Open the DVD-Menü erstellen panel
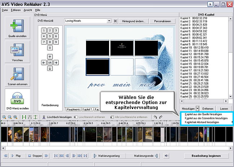 click(18, 100)
